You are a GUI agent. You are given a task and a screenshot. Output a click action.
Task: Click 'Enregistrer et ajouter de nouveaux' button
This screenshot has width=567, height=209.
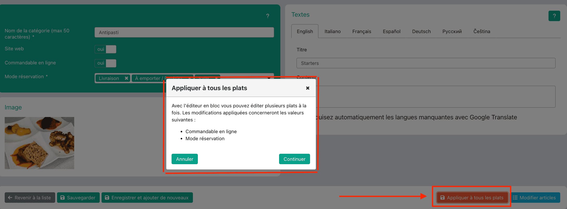[147, 198]
